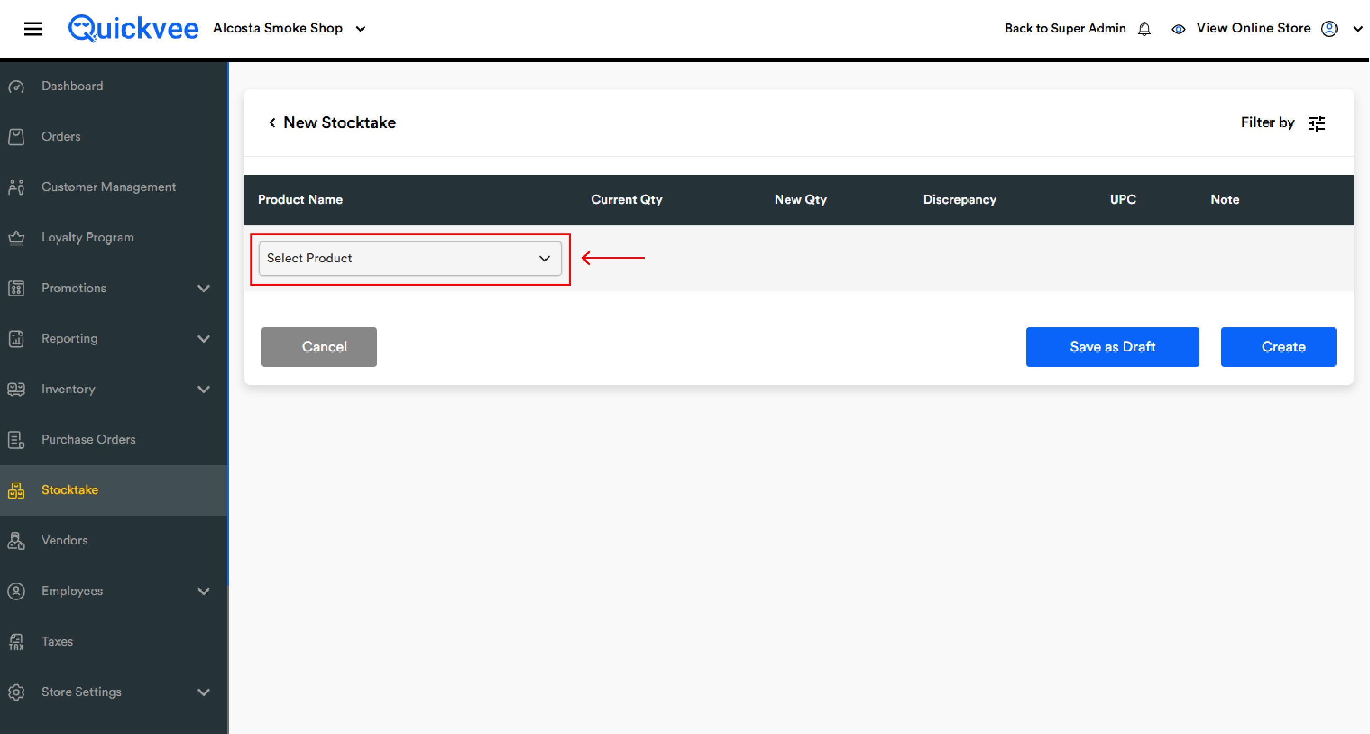Expand the Employees submenu chevron
The width and height of the screenshot is (1370, 734).
tap(203, 592)
